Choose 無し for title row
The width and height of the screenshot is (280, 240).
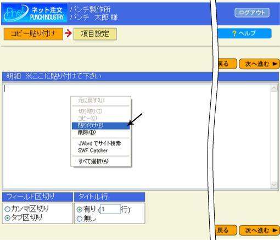(80, 219)
